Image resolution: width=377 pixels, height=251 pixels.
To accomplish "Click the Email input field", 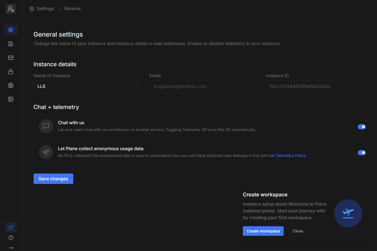I will click(x=202, y=86).
